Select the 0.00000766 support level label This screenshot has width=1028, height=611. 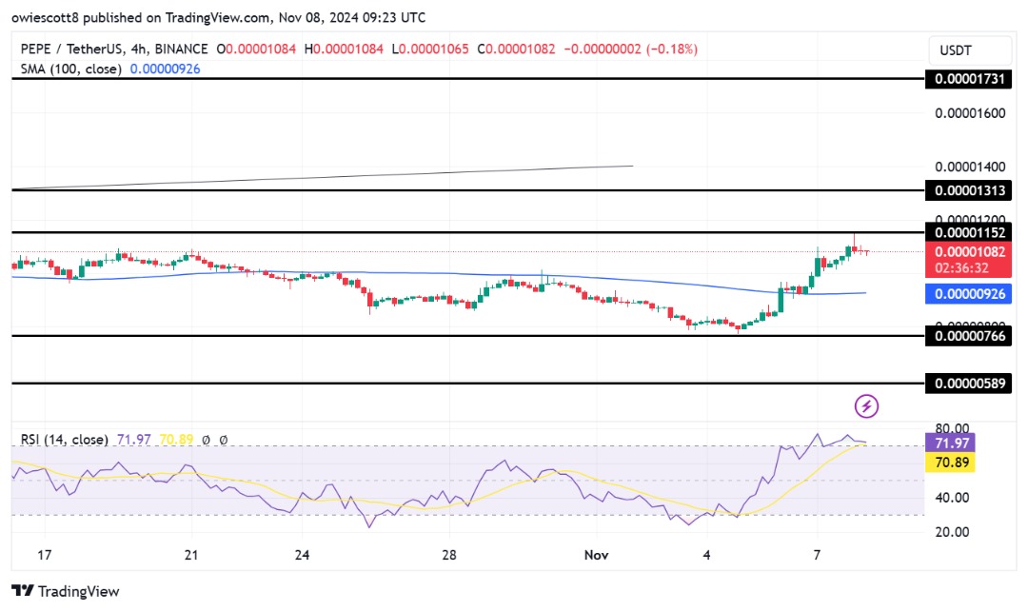[970, 336]
